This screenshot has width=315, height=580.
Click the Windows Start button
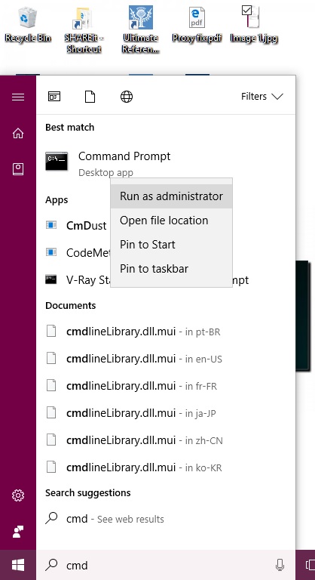[18, 565]
